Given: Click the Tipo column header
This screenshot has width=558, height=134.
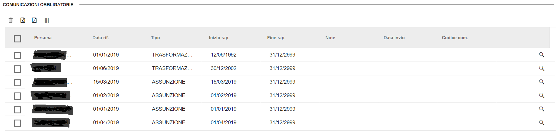Looking at the screenshot, I should click(155, 38).
